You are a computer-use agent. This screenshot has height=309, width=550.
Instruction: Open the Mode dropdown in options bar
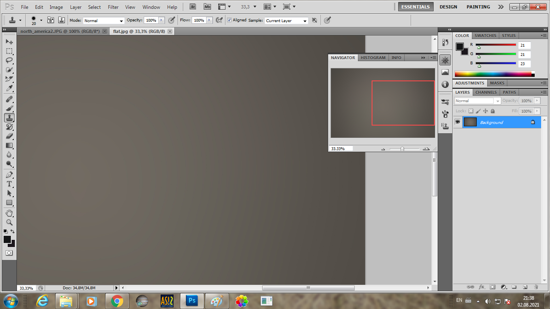coord(104,21)
